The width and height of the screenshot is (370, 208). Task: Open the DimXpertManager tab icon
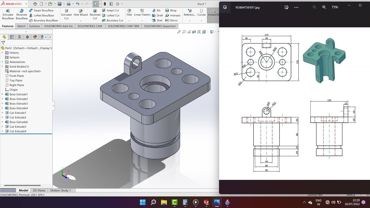click(x=27, y=37)
